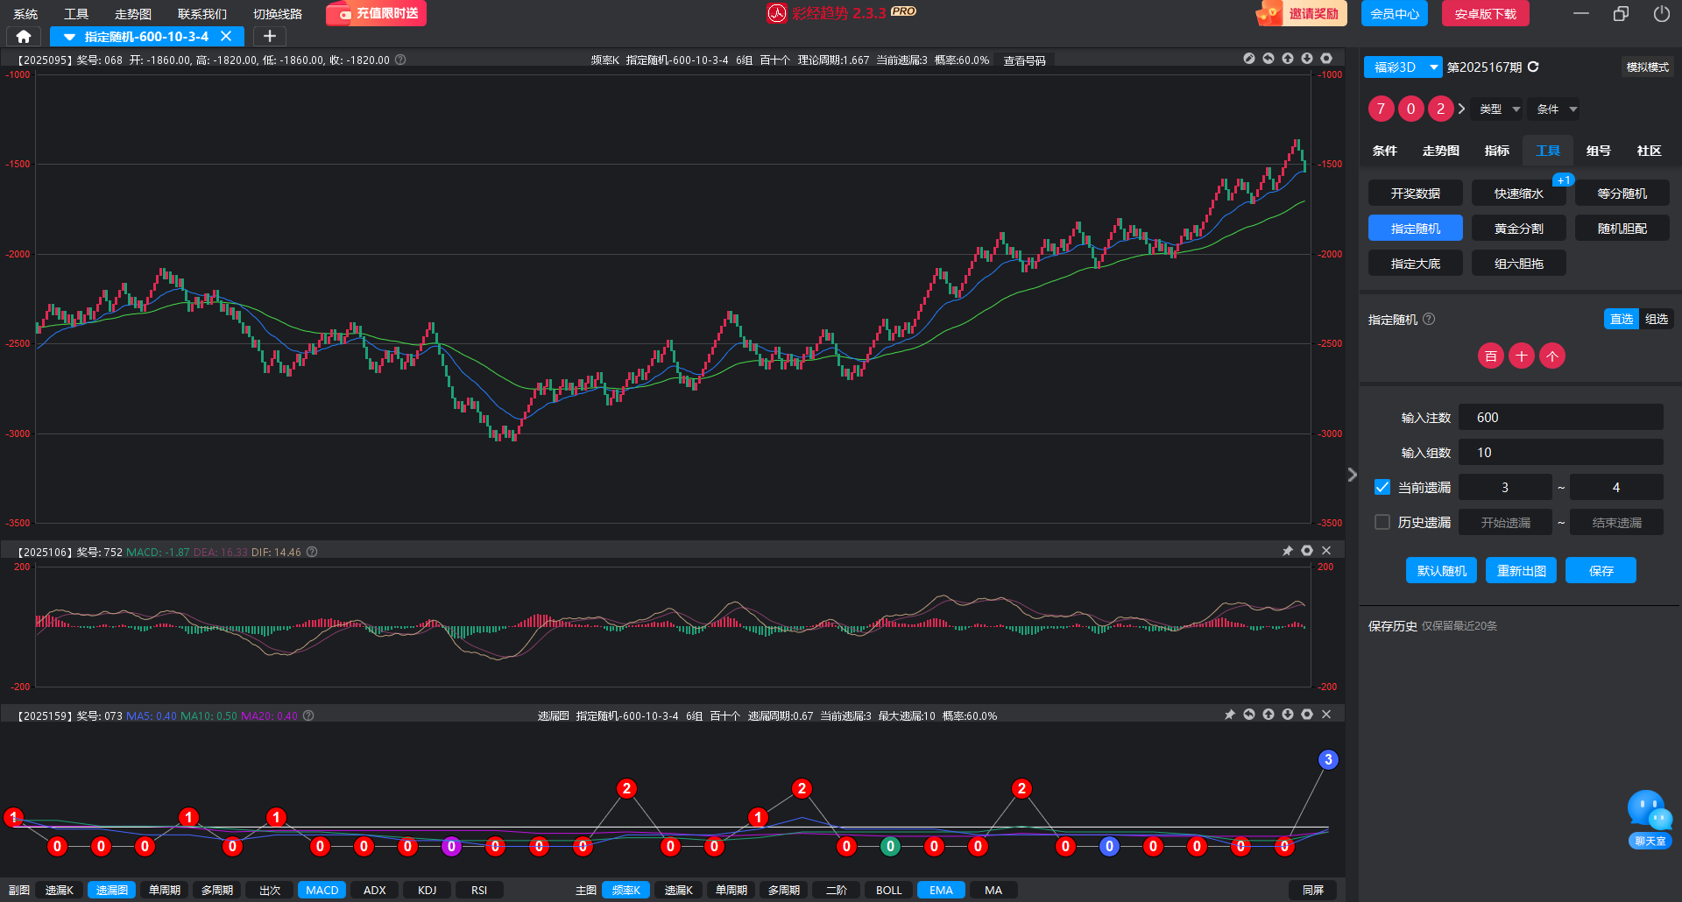Screen dimensions: 1682x902
Task: Select KDJ sub-chart indicator
Action: 427,890
